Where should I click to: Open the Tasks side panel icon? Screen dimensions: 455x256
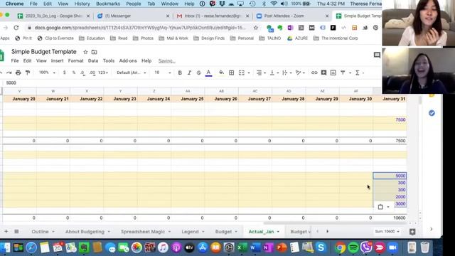click(x=432, y=113)
